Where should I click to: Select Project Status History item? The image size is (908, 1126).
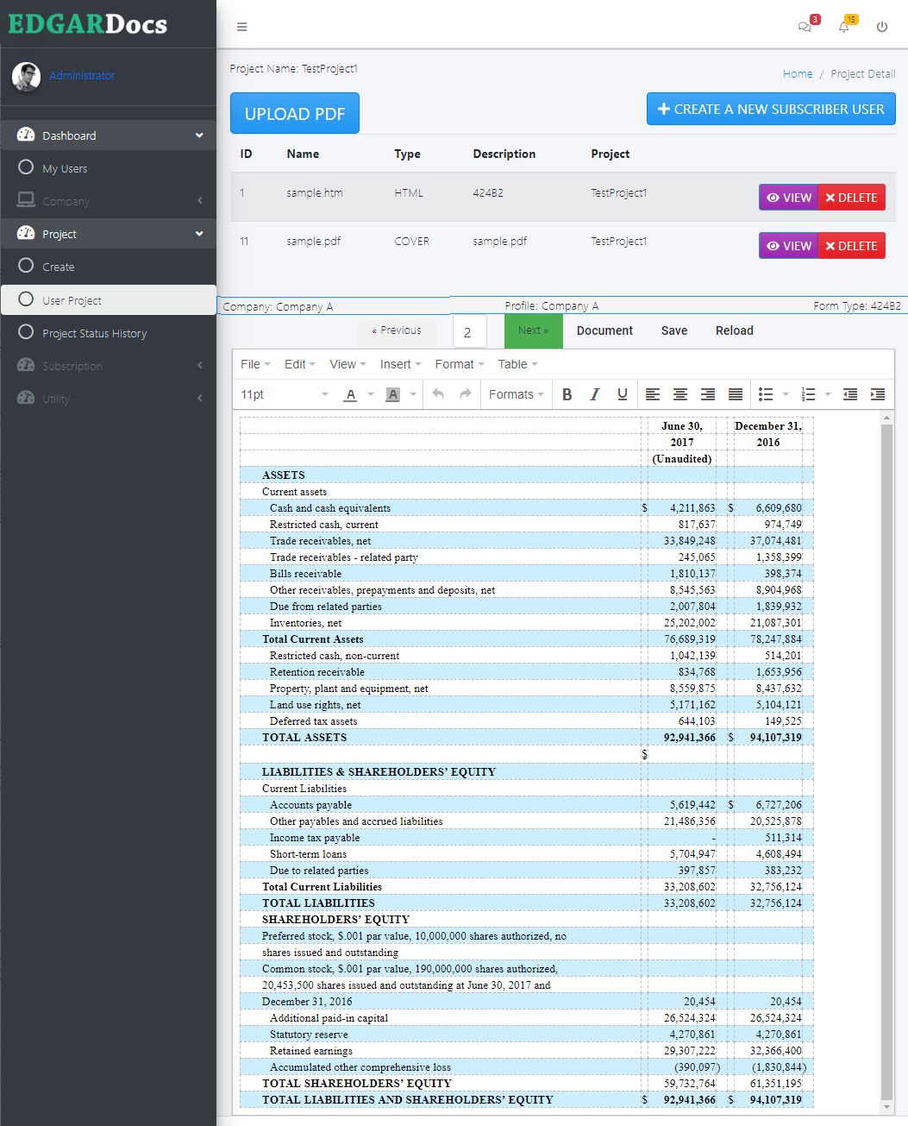click(x=108, y=333)
